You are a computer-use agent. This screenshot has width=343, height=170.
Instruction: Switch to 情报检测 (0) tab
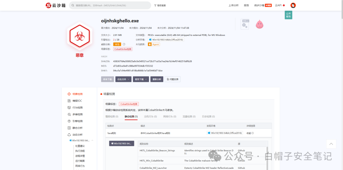point(112,116)
